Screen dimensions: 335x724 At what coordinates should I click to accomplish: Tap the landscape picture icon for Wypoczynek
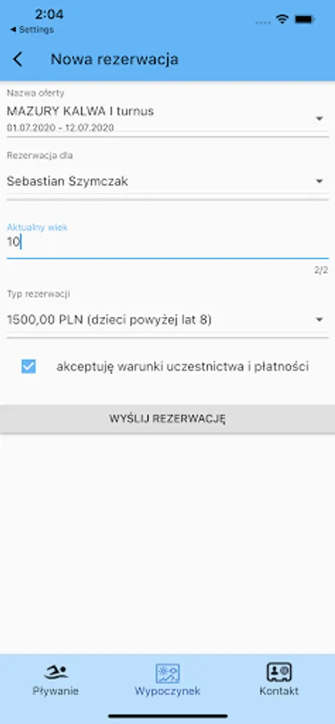(x=167, y=673)
